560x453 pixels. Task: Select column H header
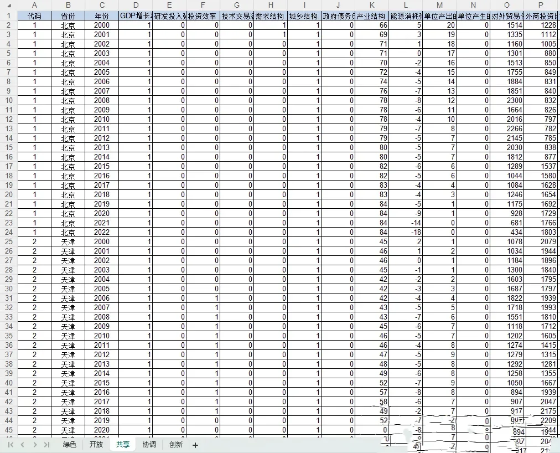click(271, 6)
